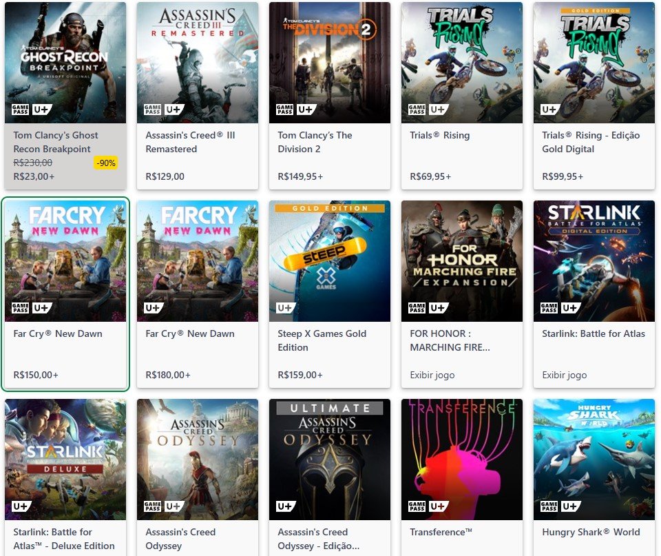The width and height of the screenshot is (661, 556).
Task: Click price R$23,00+ on Ghost Recon
Action: click(x=34, y=176)
